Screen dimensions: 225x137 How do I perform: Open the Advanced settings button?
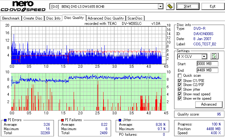tap(209, 104)
